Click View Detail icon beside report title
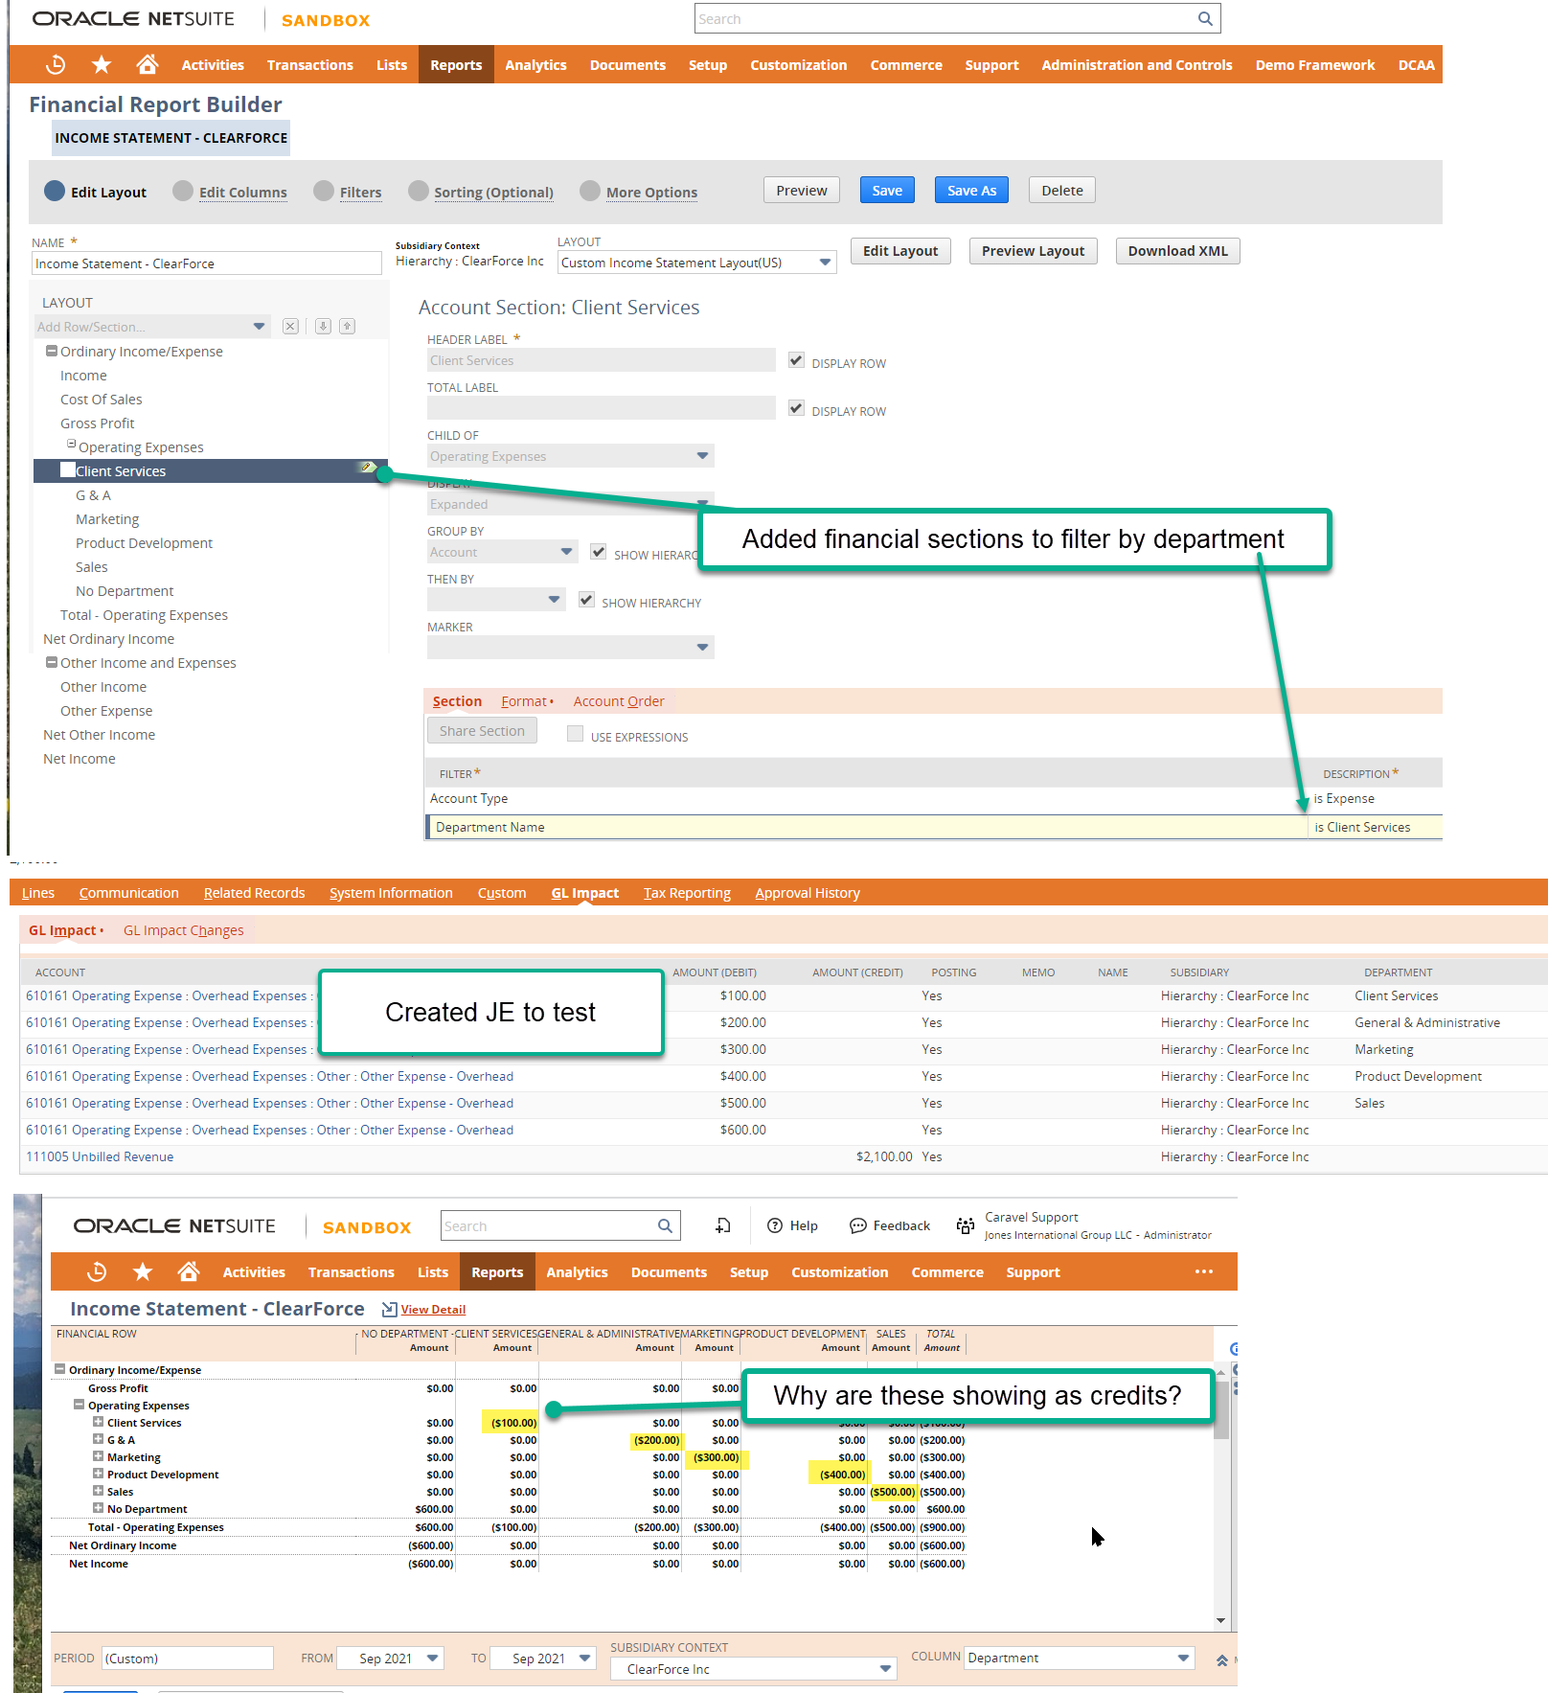The width and height of the screenshot is (1548, 1693). point(389,1309)
